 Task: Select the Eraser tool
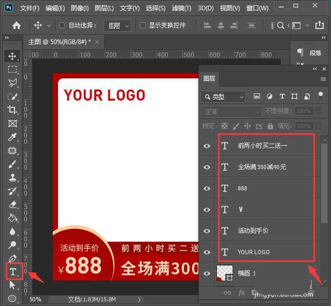12,204
